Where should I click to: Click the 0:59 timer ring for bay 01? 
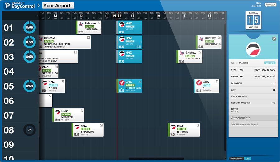coord(30,28)
